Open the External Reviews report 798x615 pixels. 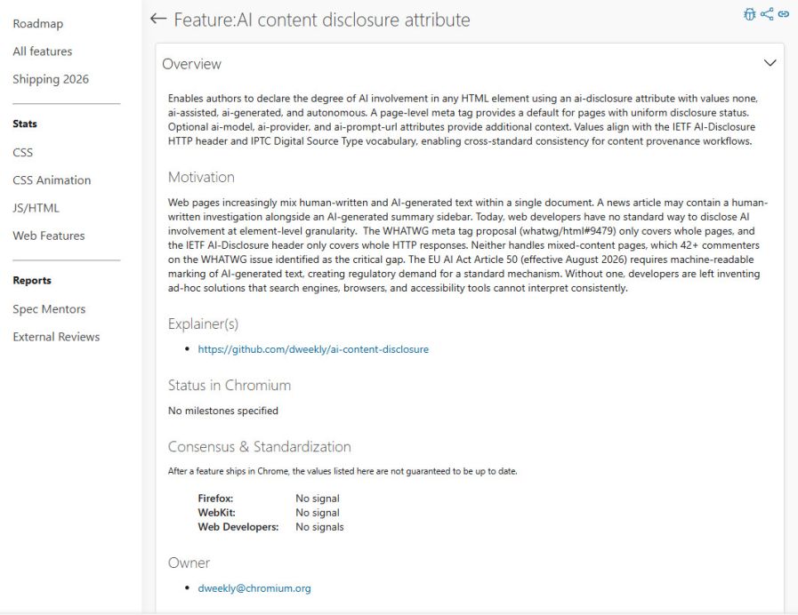[56, 337]
